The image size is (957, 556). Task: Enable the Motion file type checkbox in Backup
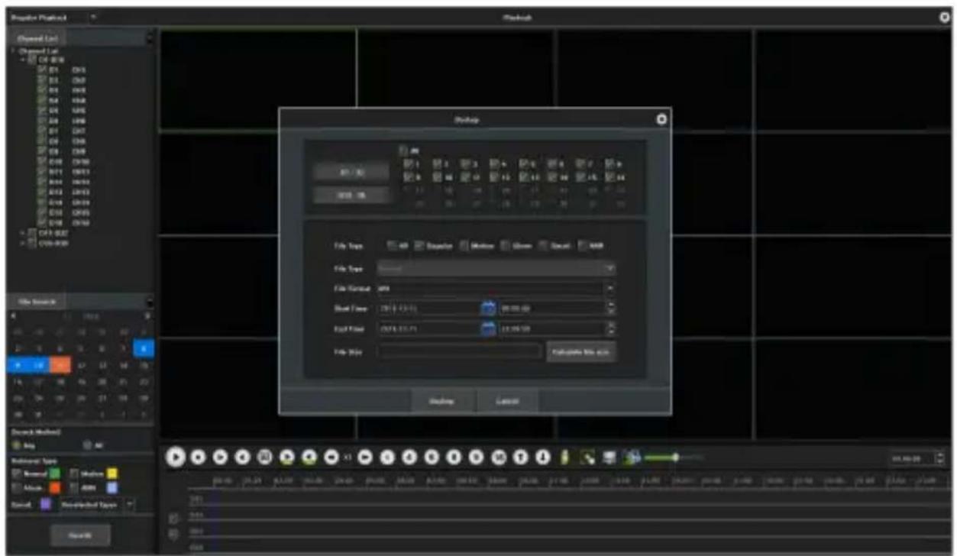pyautogui.click(x=464, y=246)
